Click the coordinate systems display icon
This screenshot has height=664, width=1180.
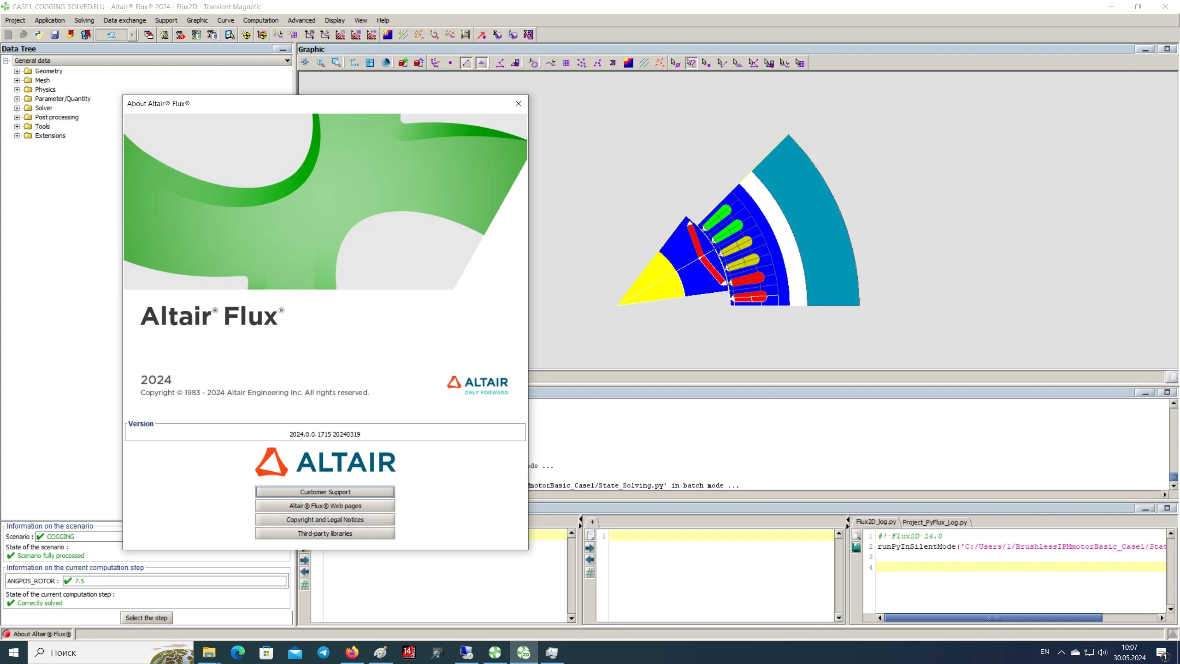[436, 63]
